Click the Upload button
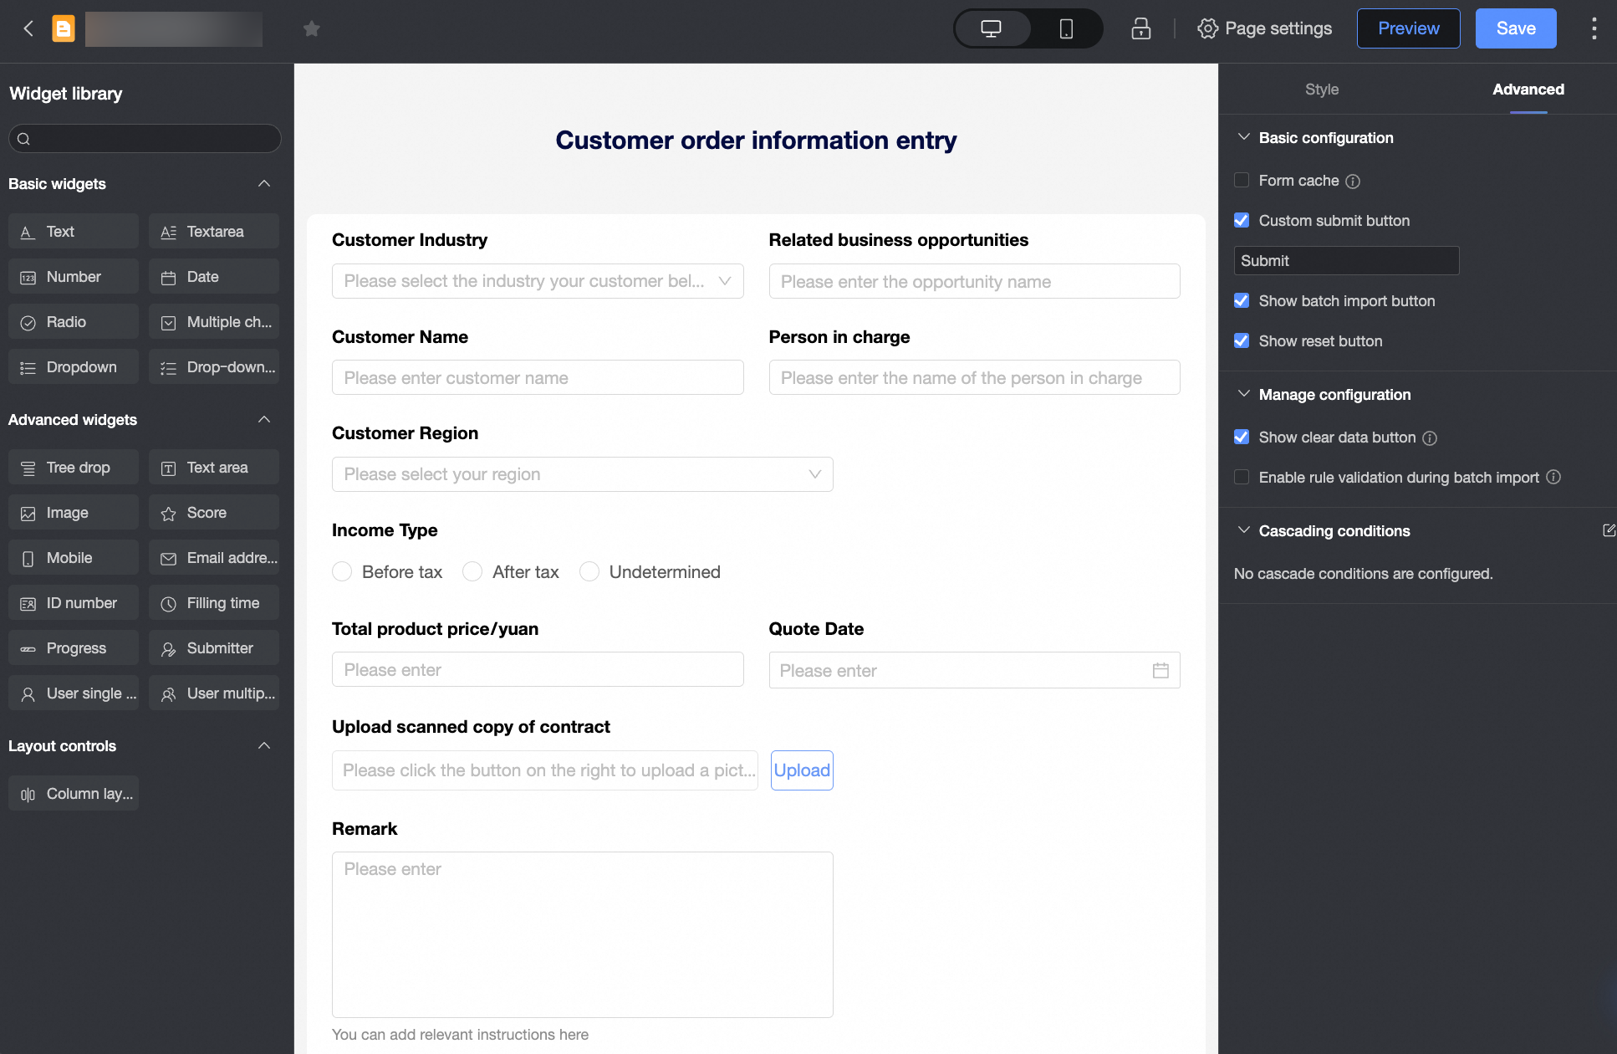This screenshot has height=1054, width=1617. click(801, 770)
